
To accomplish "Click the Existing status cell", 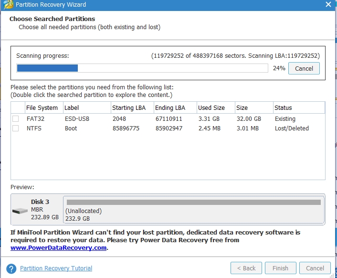I will point(285,118).
